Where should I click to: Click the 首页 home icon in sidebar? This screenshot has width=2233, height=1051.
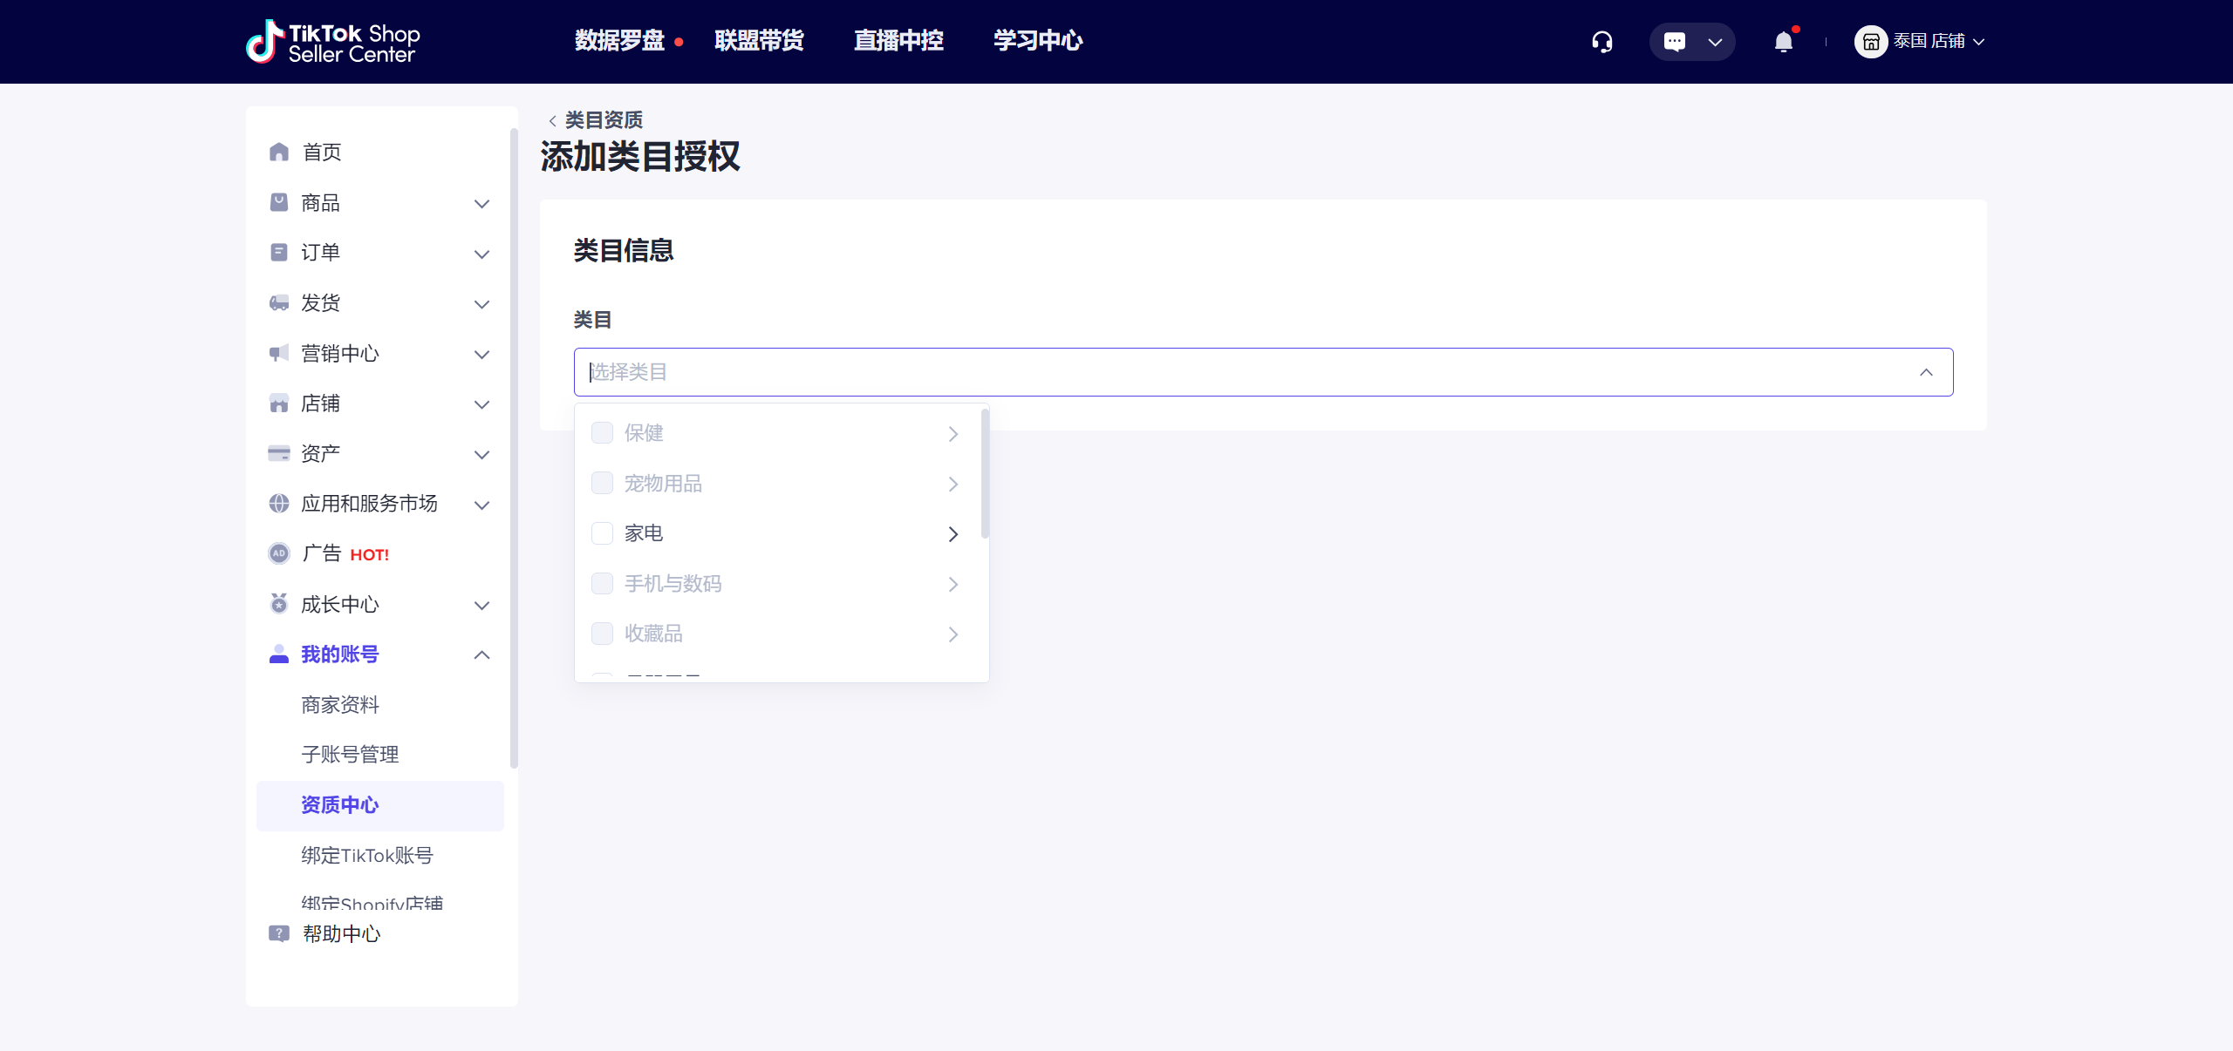tap(279, 153)
